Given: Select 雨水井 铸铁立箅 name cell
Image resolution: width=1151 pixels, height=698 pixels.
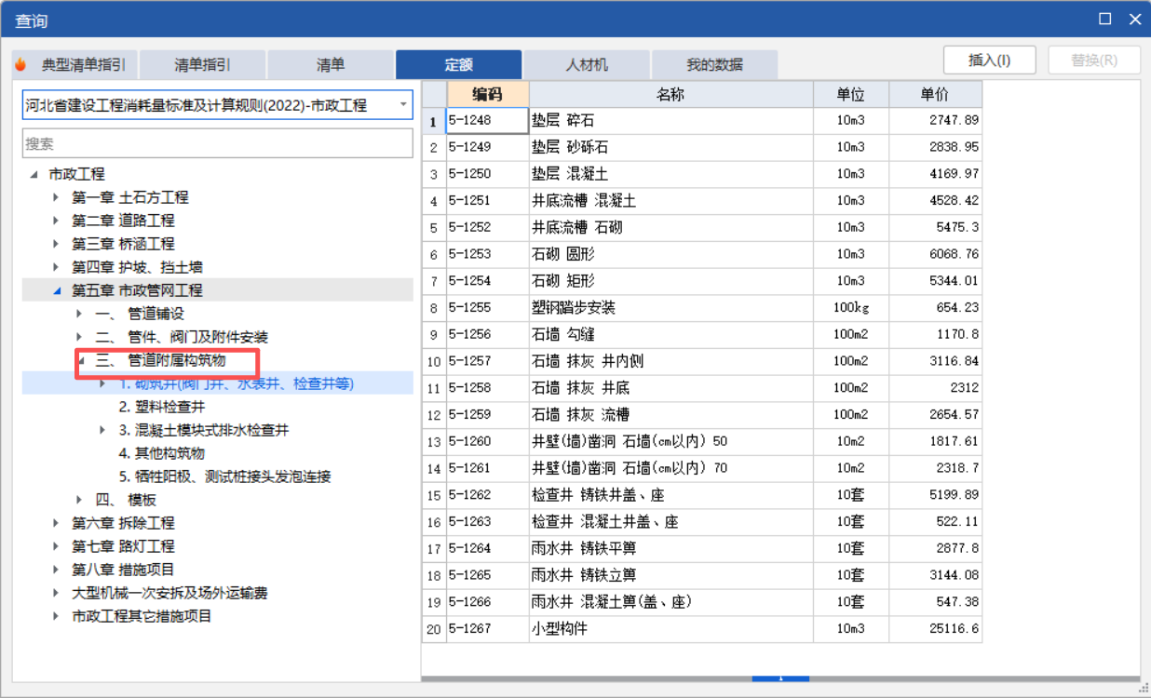Looking at the screenshot, I should [670, 575].
